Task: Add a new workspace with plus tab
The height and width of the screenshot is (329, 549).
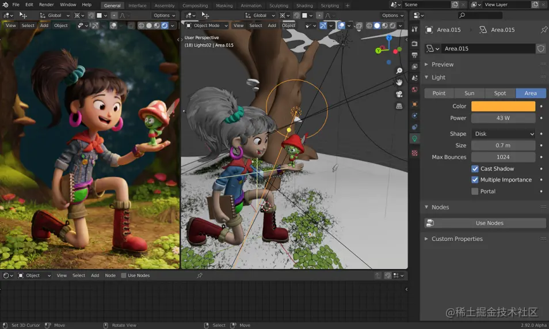Action: click(348, 6)
